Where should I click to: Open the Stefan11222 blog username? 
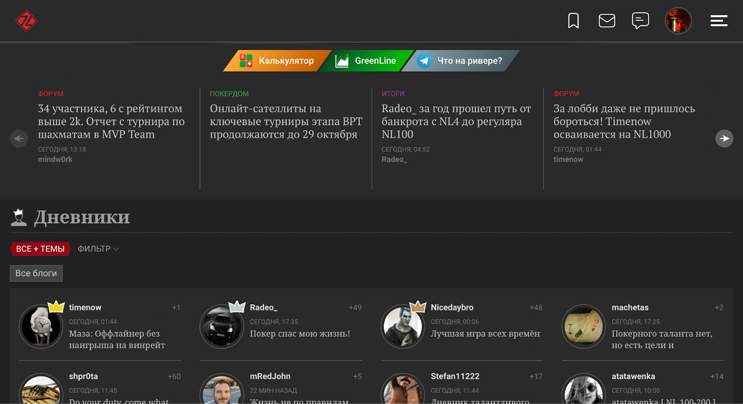point(455,376)
